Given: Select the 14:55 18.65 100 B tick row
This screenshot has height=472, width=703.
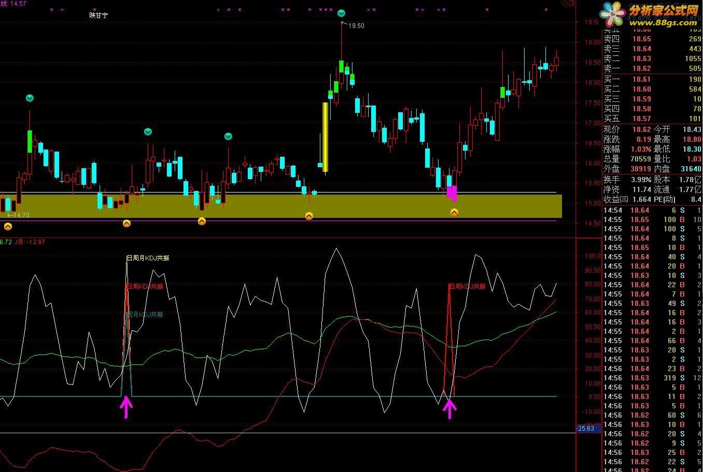Looking at the screenshot, I should click(x=653, y=219).
